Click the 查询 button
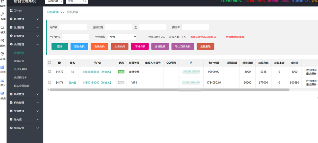Viewport: 318px width, 143px height. tap(60, 47)
